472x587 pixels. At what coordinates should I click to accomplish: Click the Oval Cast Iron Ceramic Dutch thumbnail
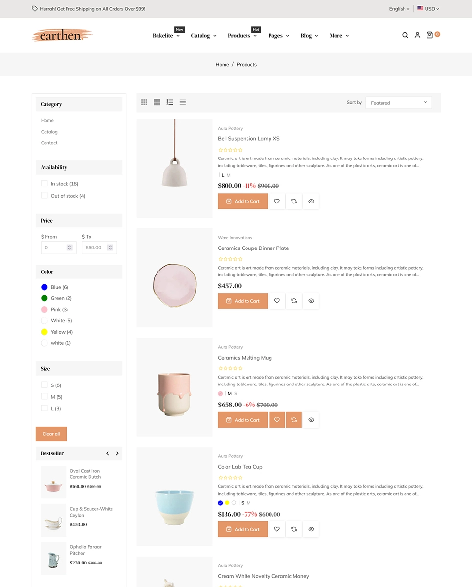pyautogui.click(x=53, y=481)
